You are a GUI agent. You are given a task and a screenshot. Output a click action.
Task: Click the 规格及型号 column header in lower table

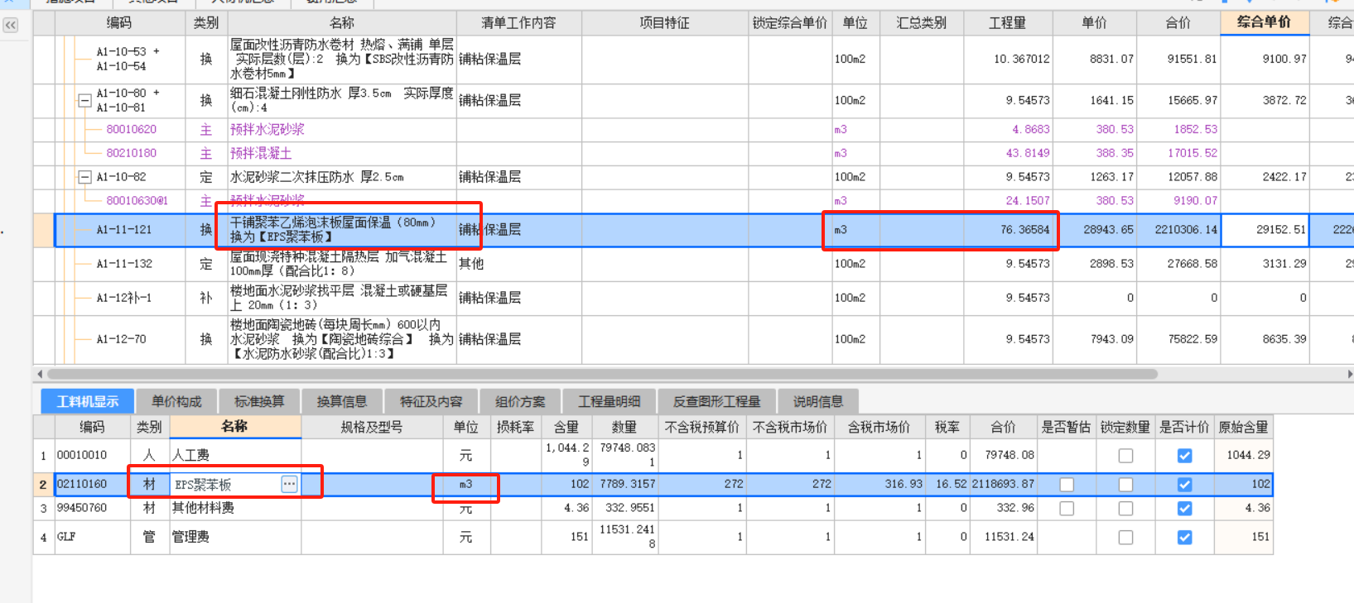(x=372, y=427)
